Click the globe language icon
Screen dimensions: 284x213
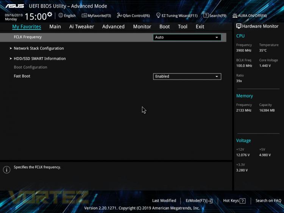61,16
